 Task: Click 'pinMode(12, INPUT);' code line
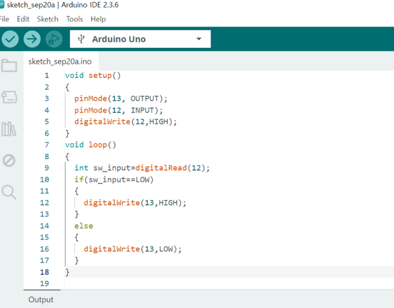[118, 110]
